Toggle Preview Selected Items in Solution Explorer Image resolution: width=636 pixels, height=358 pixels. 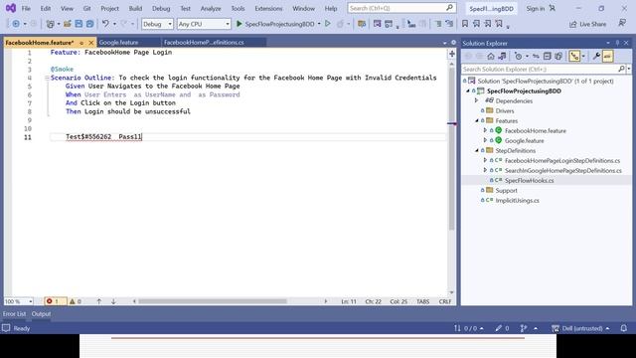coord(607,56)
